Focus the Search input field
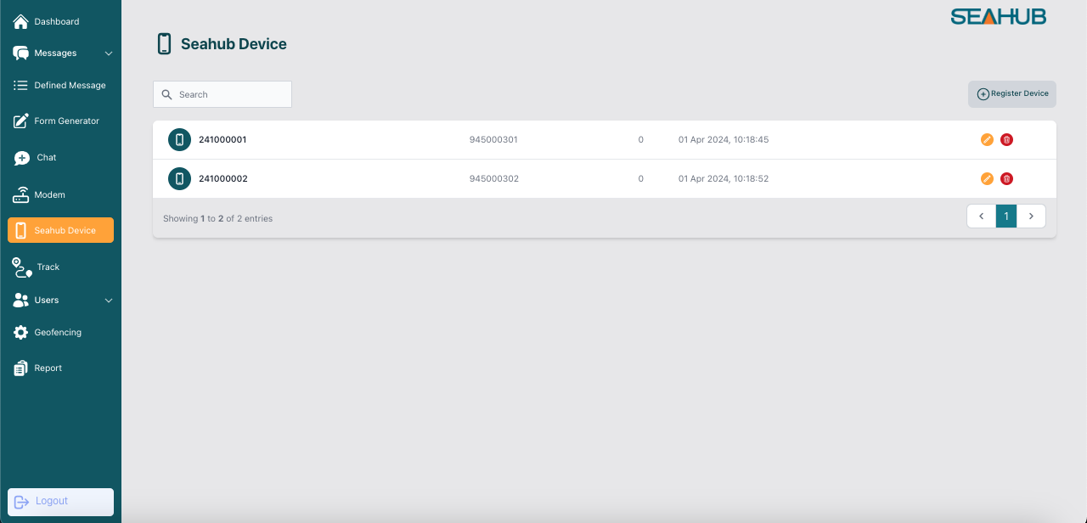The height and width of the screenshot is (523, 1087). pos(231,95)
